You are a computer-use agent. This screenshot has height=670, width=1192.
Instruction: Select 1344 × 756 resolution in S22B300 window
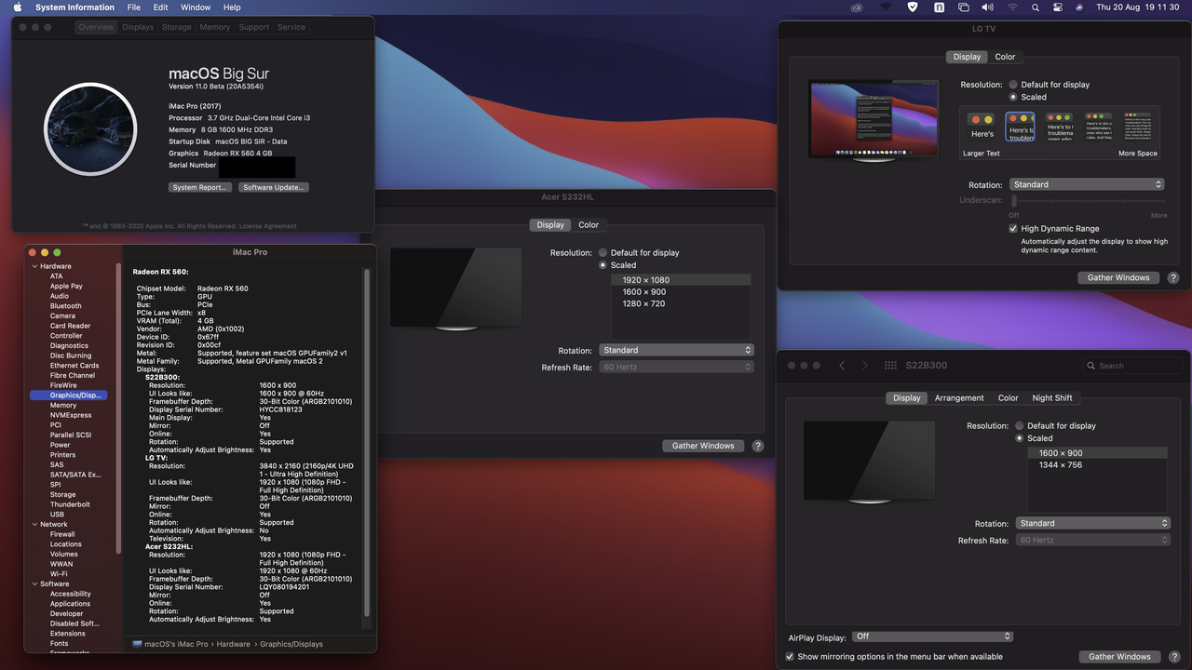pyautogui.click(x=1098, y=464)
